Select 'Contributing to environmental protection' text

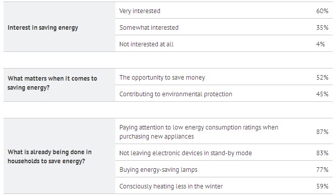(x=176, y=94)
